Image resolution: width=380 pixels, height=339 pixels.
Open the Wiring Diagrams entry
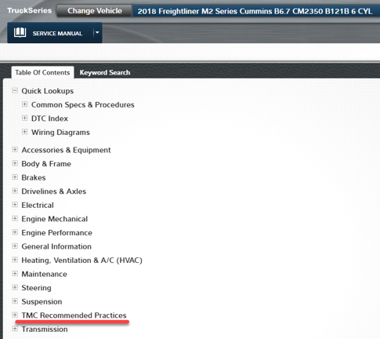click(x=60, y=133)
